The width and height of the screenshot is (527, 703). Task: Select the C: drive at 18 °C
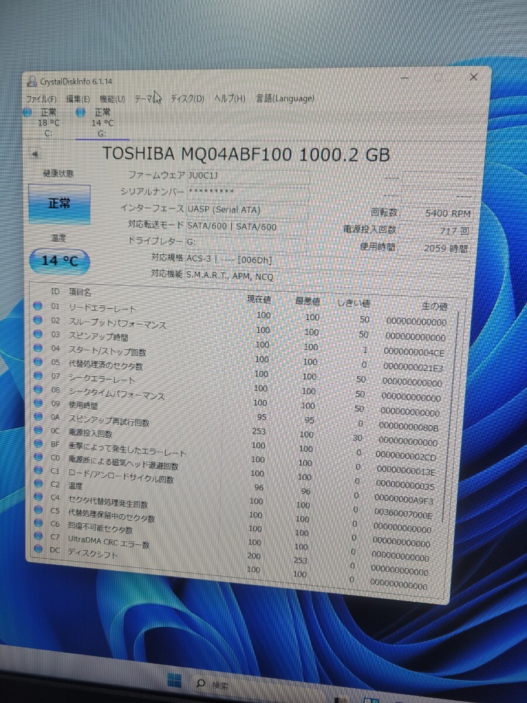[48, 122]
